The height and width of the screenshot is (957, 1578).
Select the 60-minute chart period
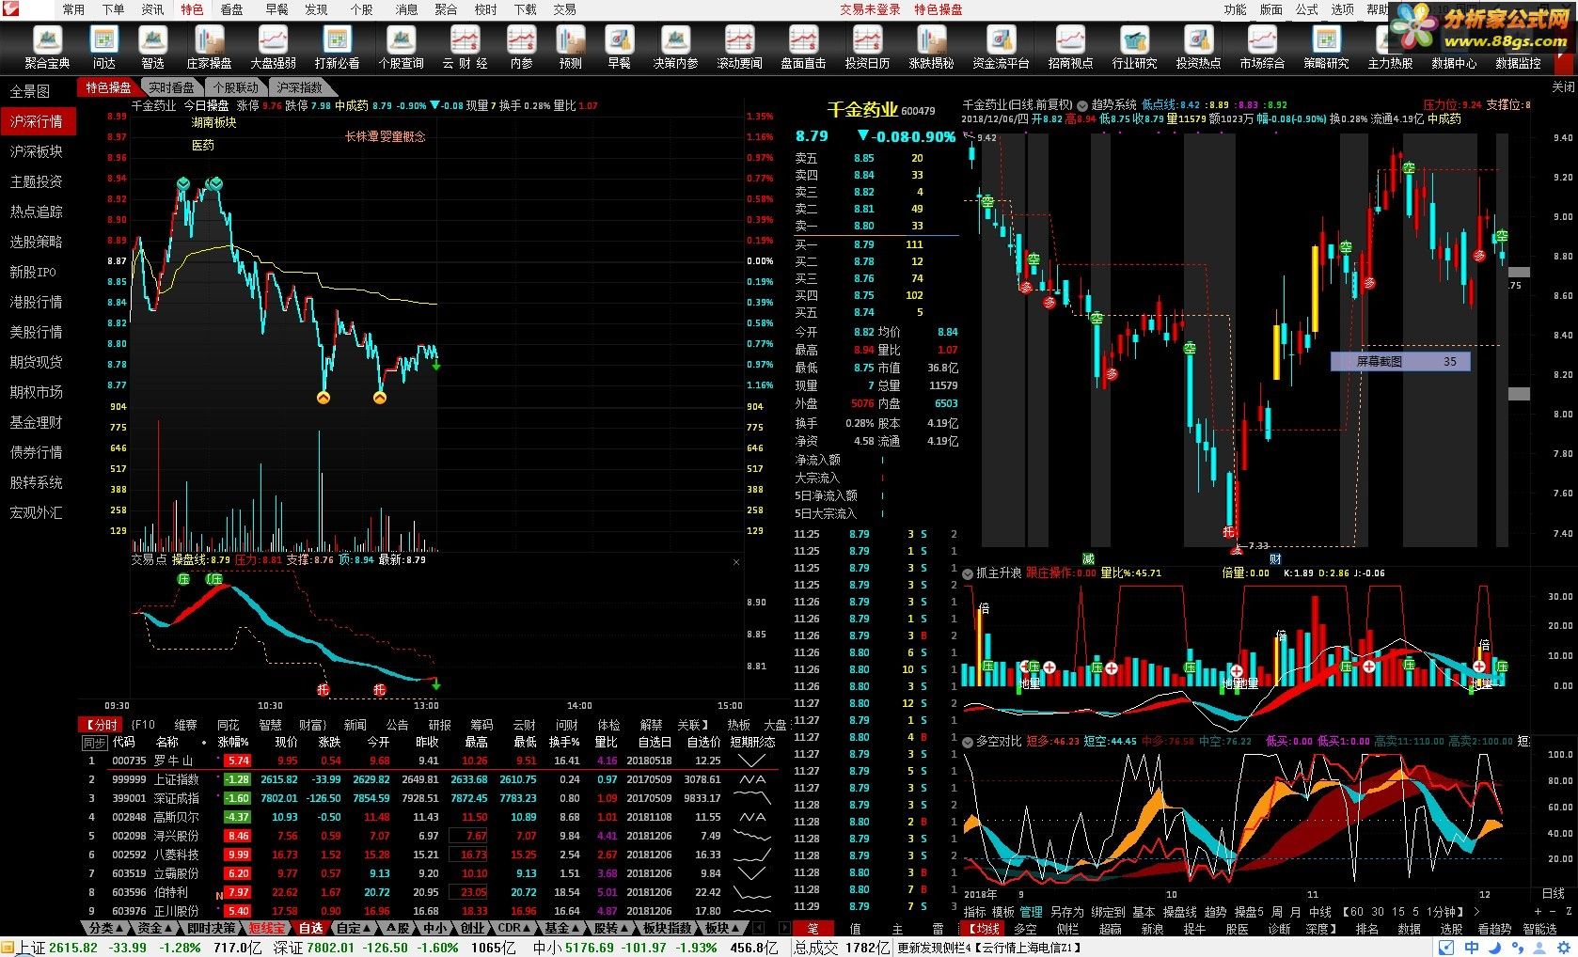tap(1357, 912)
